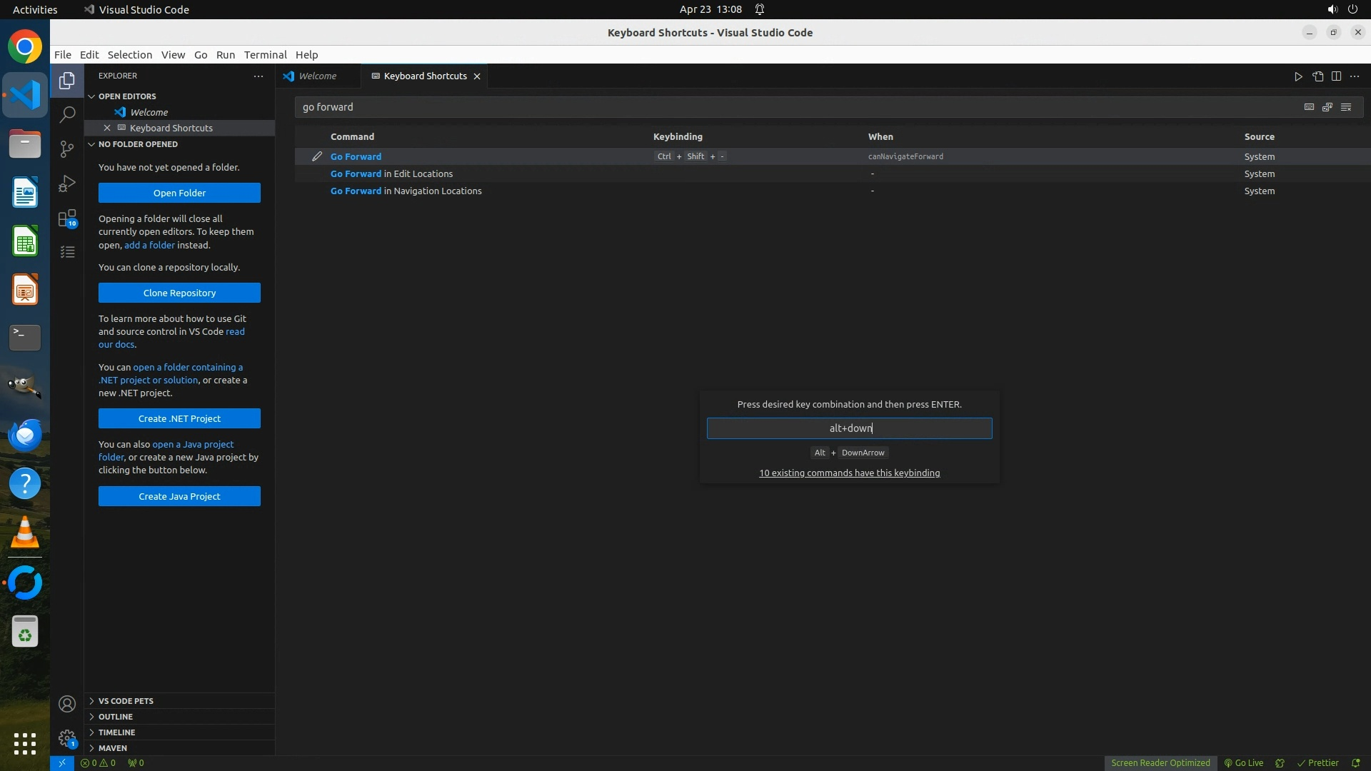Viewport: 1371px width, 771px height.
Task: Expand the VS Code Pets section
Action: [126, 701]
